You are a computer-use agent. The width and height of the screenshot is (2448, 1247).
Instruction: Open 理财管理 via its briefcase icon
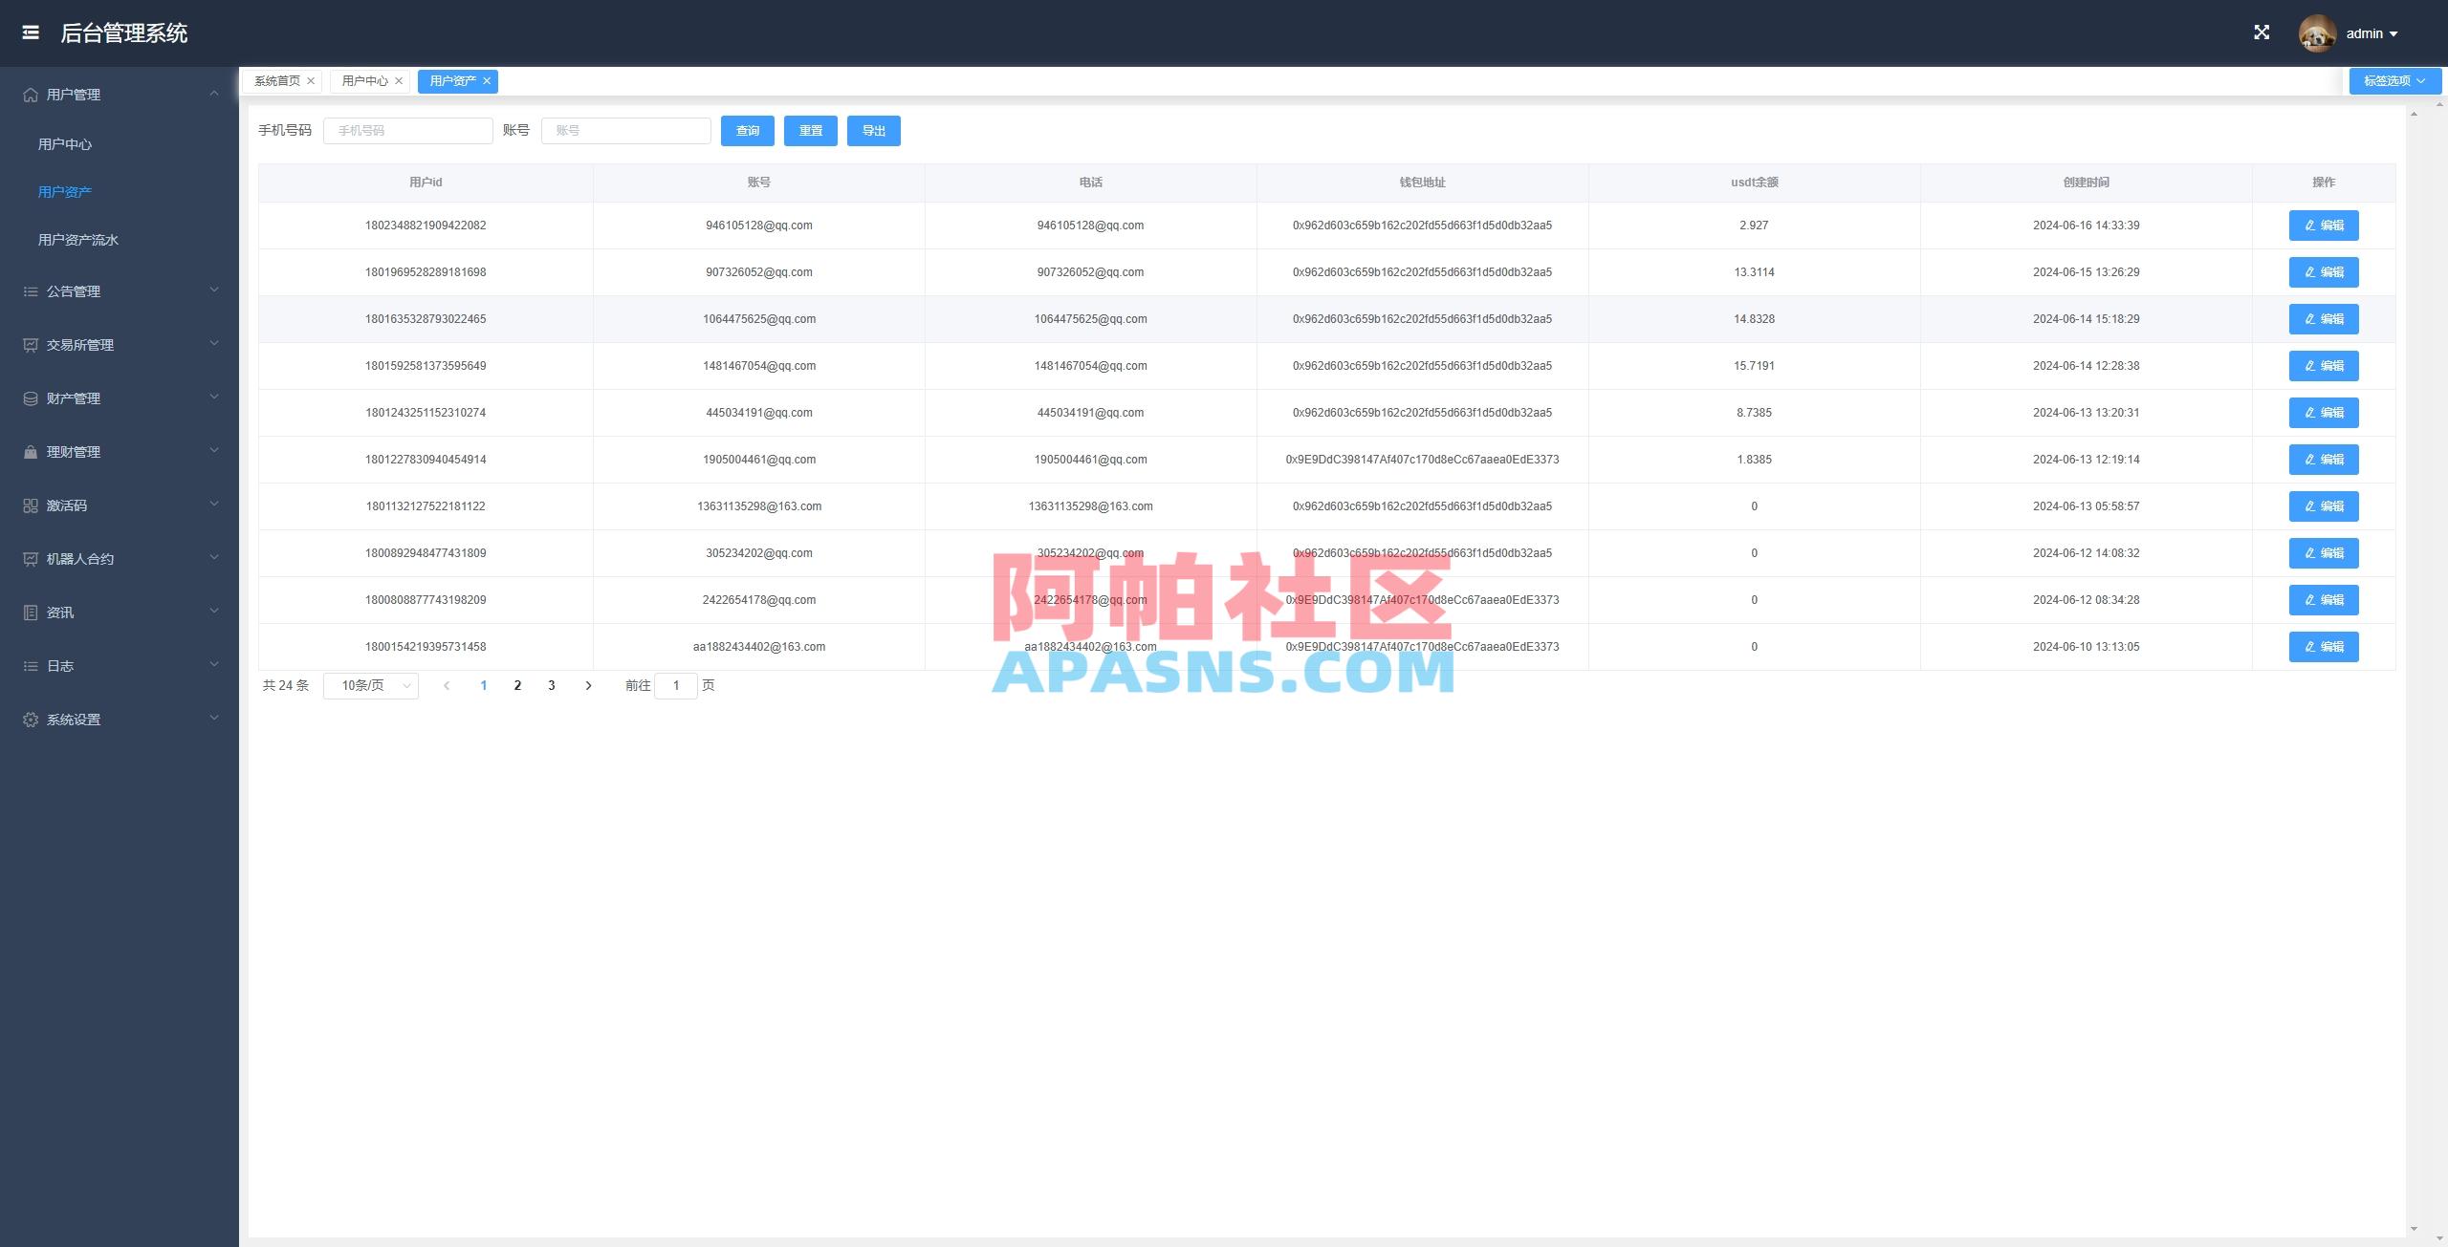[30, 451]
